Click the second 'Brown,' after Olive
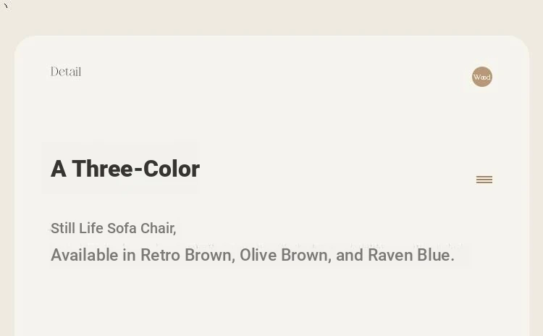Screen dimensions: 543x336 (306, 256)
